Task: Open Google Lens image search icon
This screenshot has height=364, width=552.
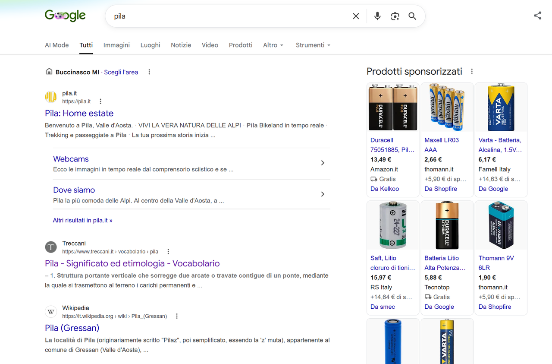Action: point(395,16)
